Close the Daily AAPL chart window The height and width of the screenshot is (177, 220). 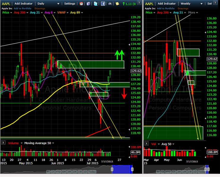[139, 2]
